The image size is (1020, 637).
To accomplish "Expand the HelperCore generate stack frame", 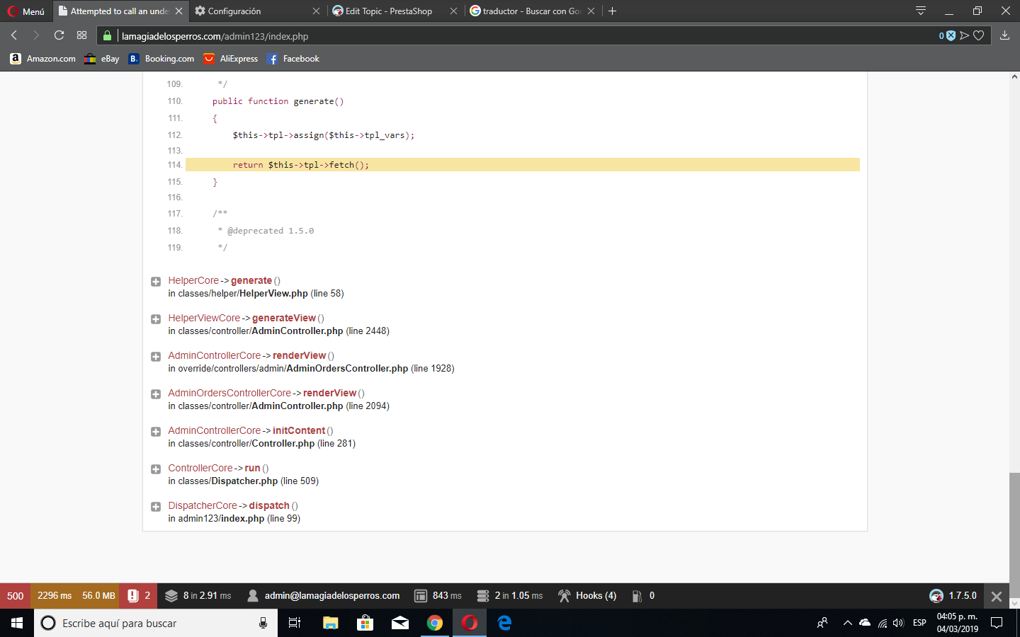I will pyautogui.click(x=156, y=282).
